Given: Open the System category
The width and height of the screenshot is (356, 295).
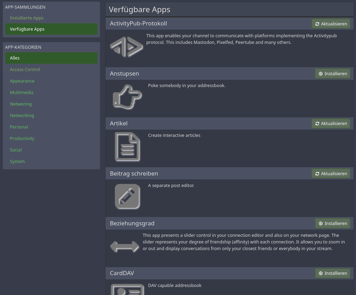Looking at the screenshot, I should (17, 161).
